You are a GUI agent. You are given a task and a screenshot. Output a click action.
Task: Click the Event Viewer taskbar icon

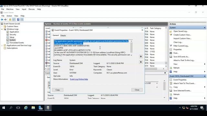point(48,108)
